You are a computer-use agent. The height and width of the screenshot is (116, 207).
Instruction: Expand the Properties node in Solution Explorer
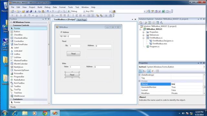point(143,32)
